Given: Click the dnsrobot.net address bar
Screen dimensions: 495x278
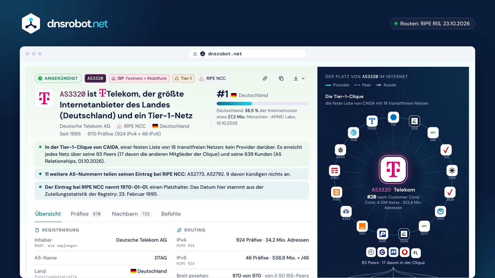Looking at the screenshot, I should 247,54.
